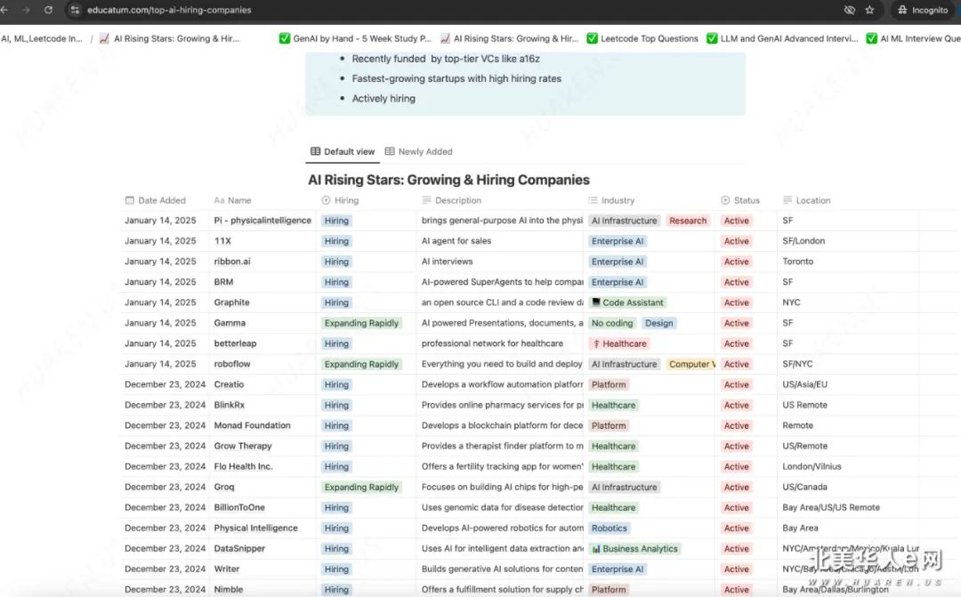Reload the page with refresh icon
The height and width of the screenshot is (597, 961).
point(48,10)
